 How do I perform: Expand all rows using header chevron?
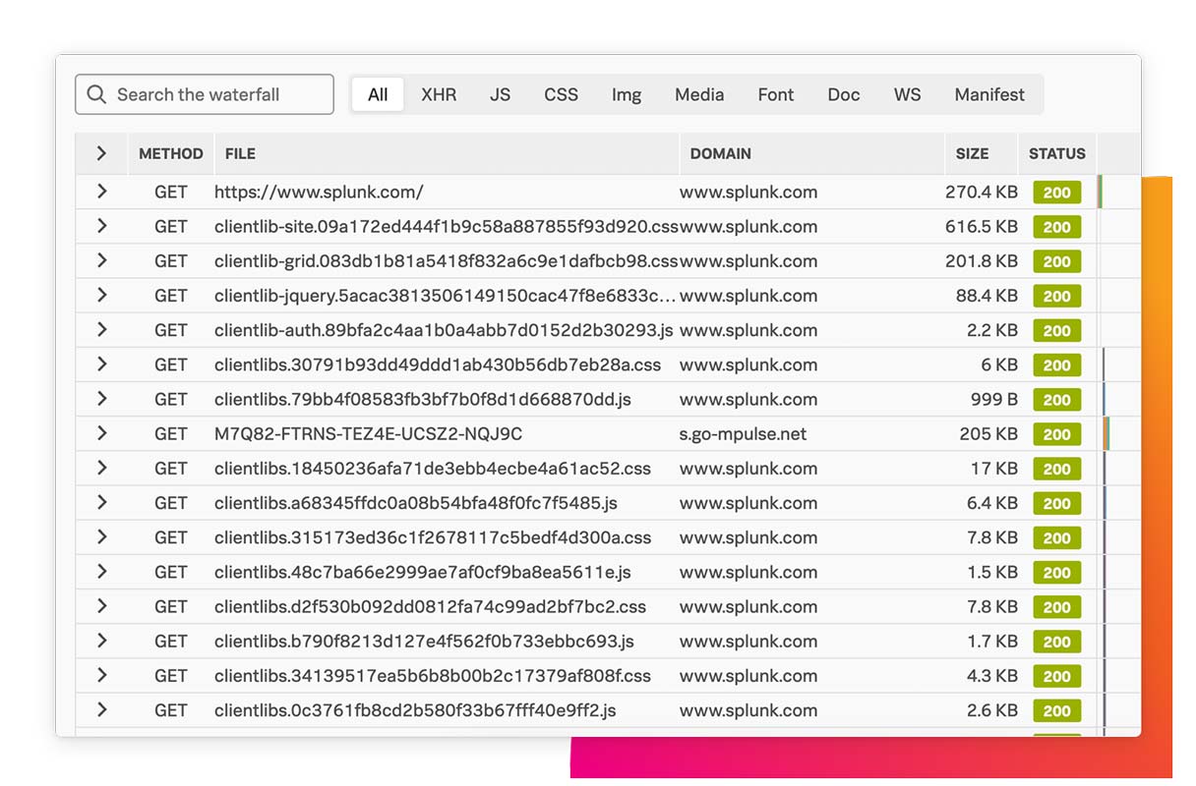click(x=101, y=153)
